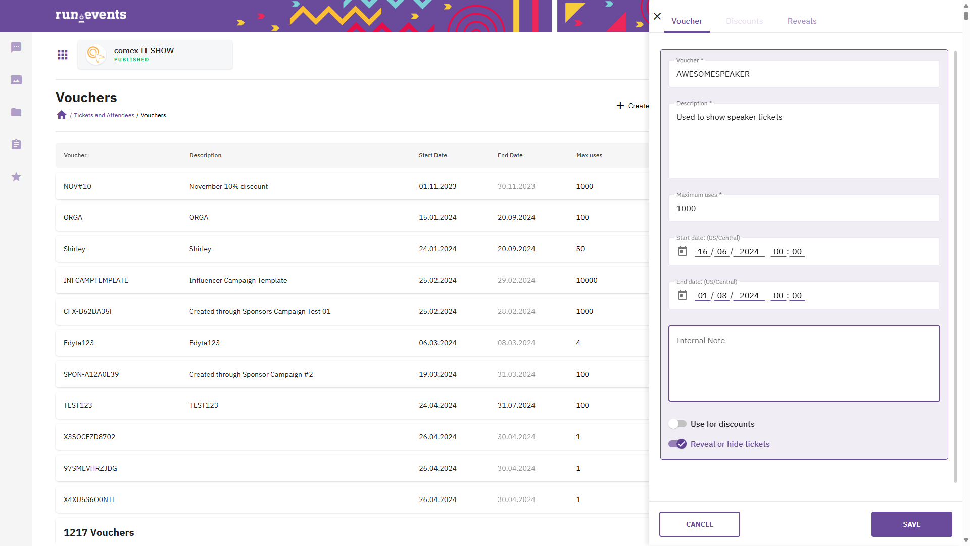Click the November 10% discount description
The image size is (970, 546).
coord(228,186)
